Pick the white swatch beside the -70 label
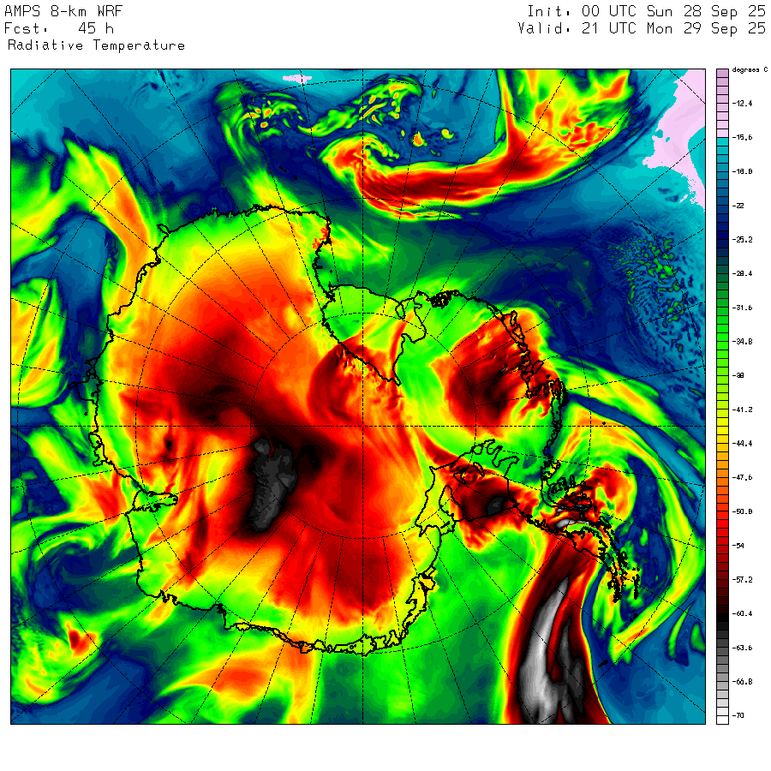This screenshot has height=771, width=771. [x=722, y=720]
